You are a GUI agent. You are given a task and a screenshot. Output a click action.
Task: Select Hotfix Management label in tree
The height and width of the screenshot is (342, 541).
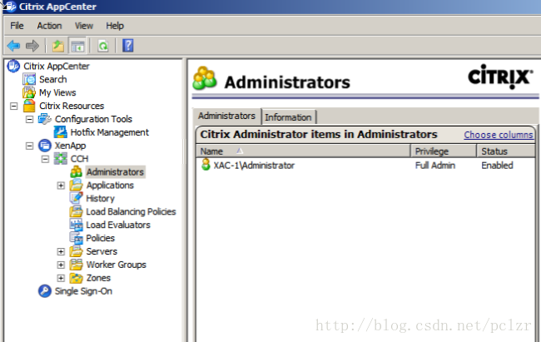click(x=110, y=132)
